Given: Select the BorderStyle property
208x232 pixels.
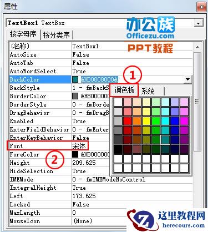Looking at the screenshot, I should tap(28, 104).
